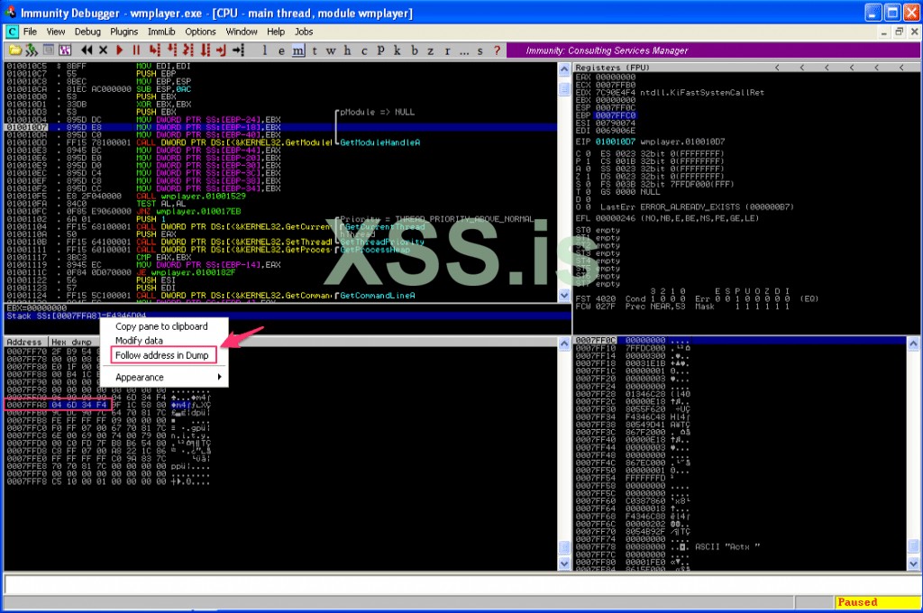
Task: Show windows with the w button
Action: point(331,50)
